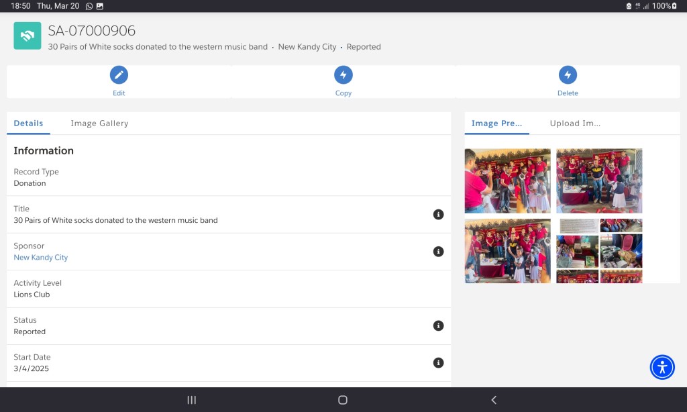Select the Information section heading

44,150
